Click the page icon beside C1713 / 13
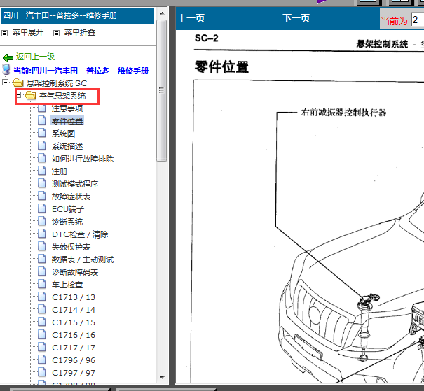This screenshot has height=391, width=424. [x=41, y=297]
